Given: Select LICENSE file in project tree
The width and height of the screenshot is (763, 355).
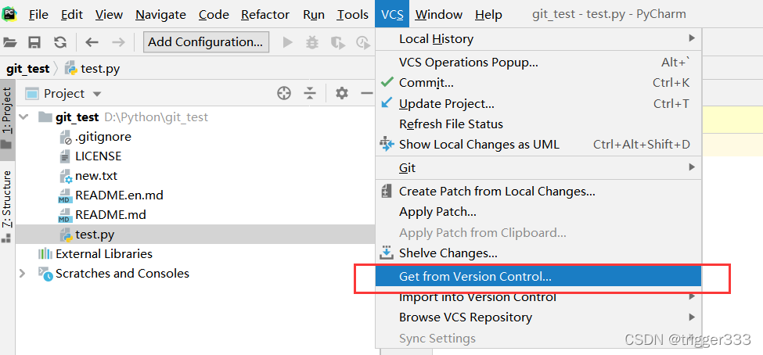Looking at the screenshot, I should 99,156.
